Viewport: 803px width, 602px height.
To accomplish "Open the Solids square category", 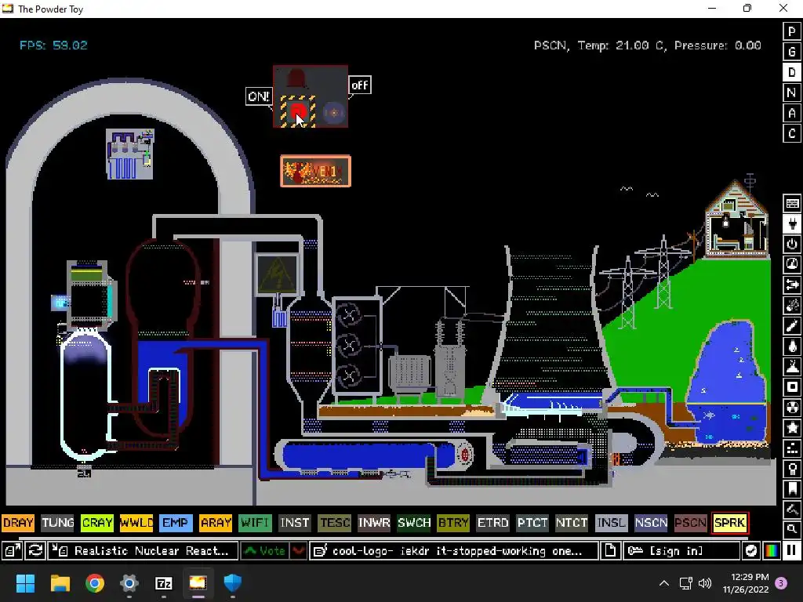I will (792, 387).
